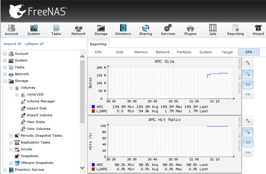The width and height of the screenshot is (266, 174).
Task: Switch to the Target reporting tab
Action: pos(227,52)
